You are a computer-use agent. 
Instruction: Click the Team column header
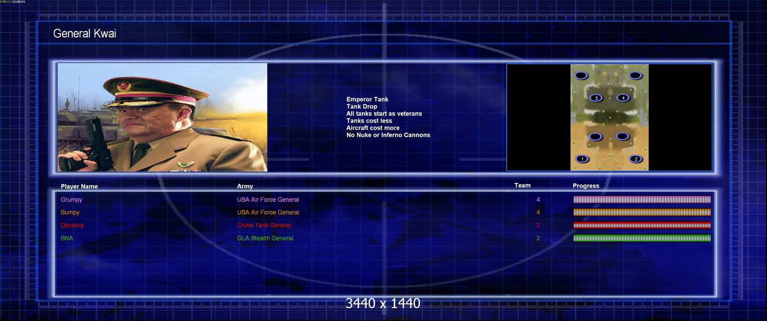tap(522, 186)
